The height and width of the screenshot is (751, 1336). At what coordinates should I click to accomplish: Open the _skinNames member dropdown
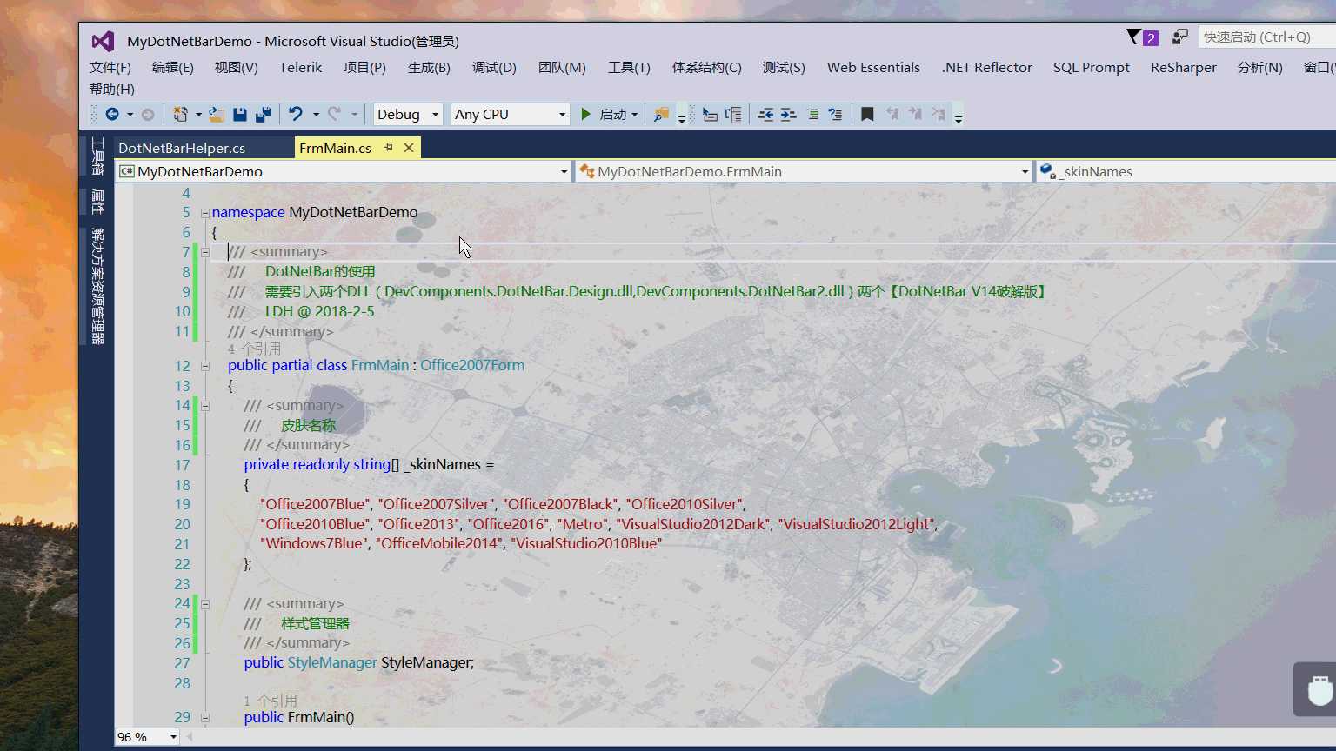click(x=1186, y=171)
